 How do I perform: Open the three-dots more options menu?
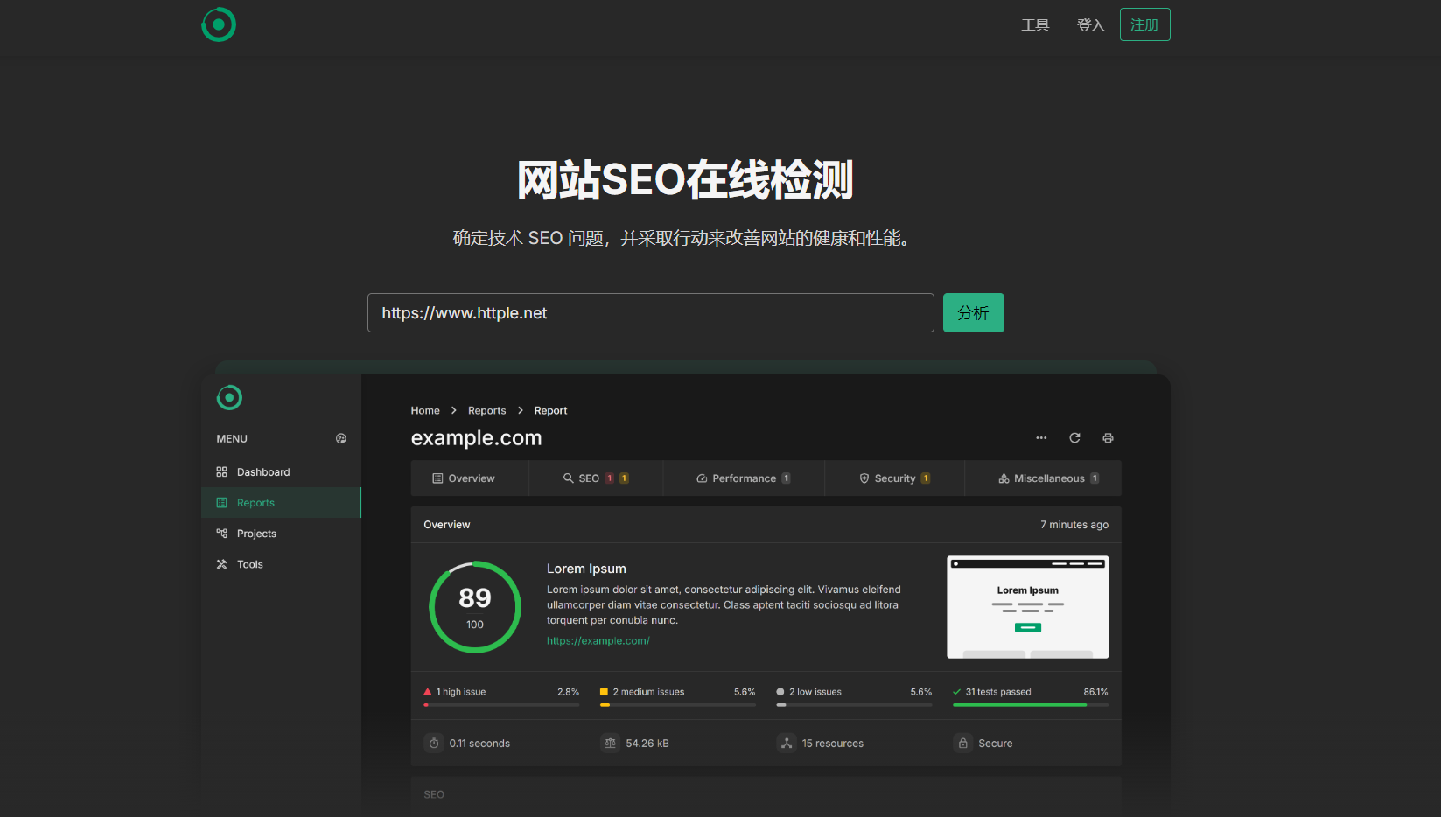(1041, 438)
